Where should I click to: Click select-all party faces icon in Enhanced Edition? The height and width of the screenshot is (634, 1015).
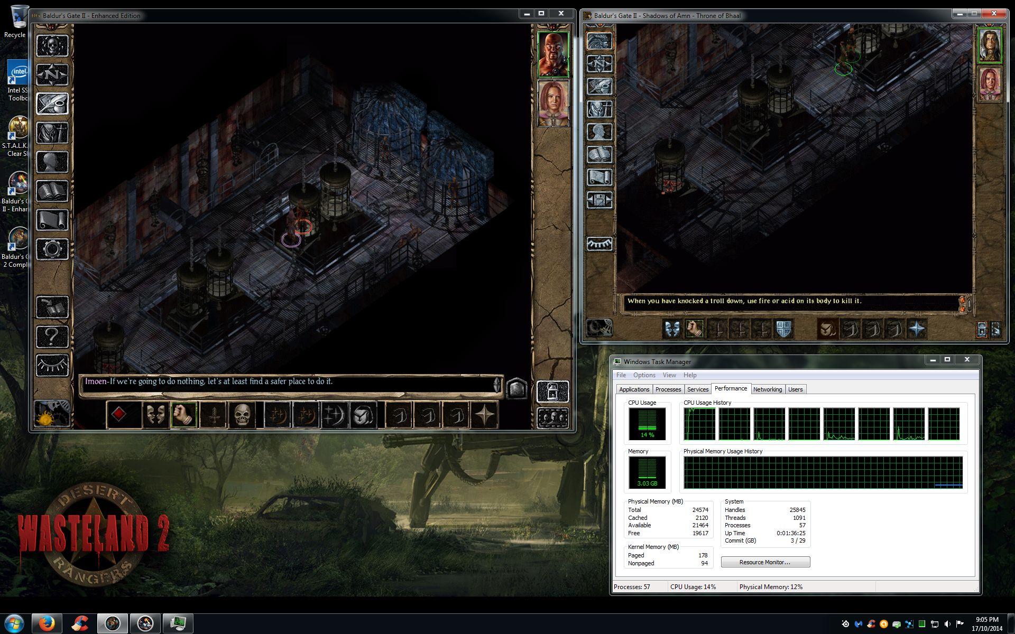pos(553,418)
